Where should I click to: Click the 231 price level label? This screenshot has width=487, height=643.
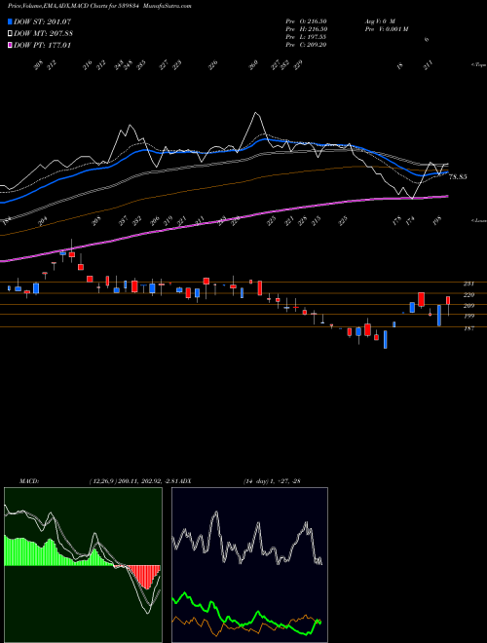(x=468, y=284)
